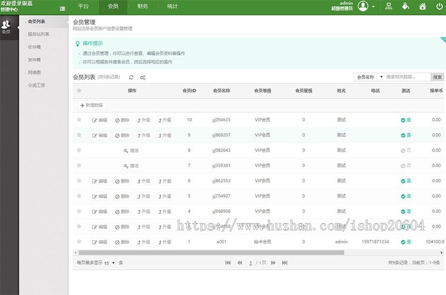Refresh the member list via reload icon
The height and width of the screenshot is (295, 446).
pos(131,77)
